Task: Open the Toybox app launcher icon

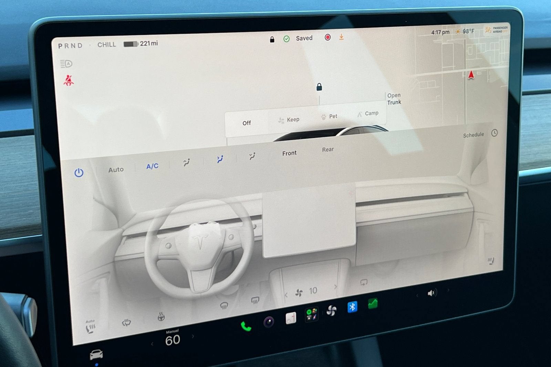Action: click(x=312, y=314)
